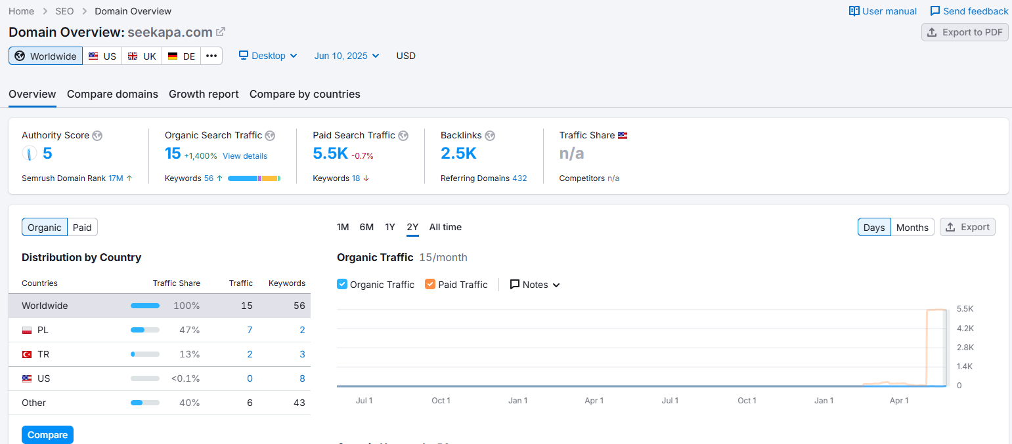Set chart range to 6M
The height and width of the screenshot is (444, 1012).
tap(366, 227)
